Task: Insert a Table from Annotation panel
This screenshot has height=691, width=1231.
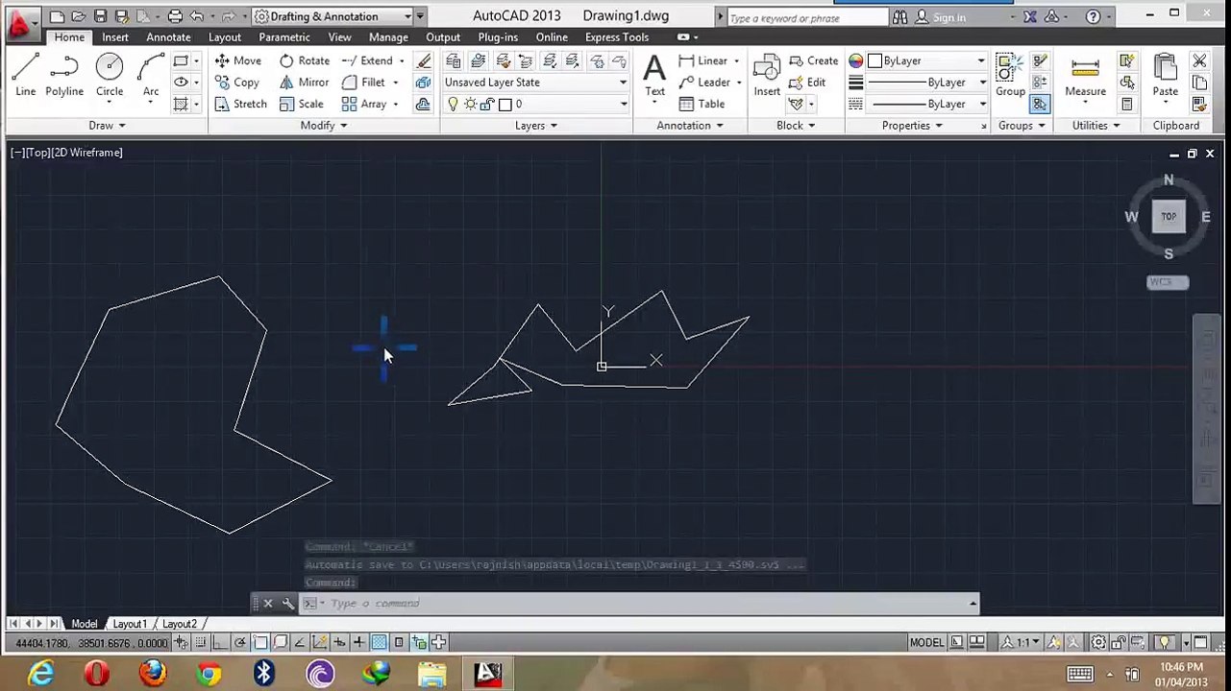Action: tap(702, 104)
